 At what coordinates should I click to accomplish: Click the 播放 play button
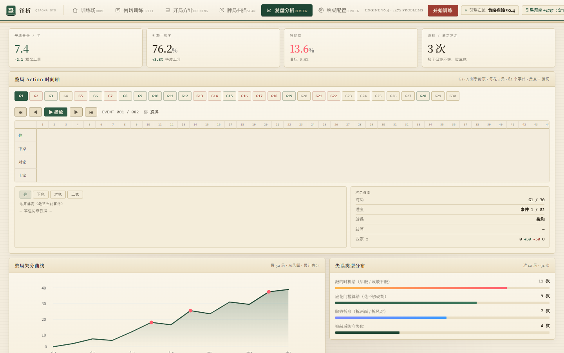tap(56, 112)
